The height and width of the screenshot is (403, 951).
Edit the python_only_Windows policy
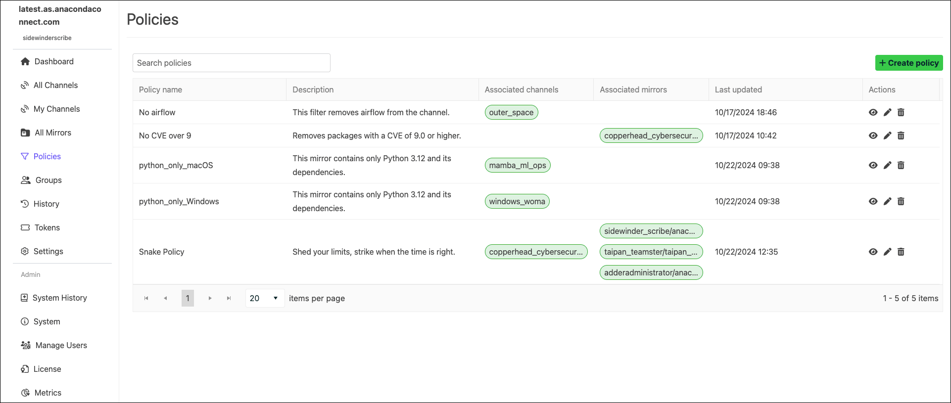click(x=888, y=201)
